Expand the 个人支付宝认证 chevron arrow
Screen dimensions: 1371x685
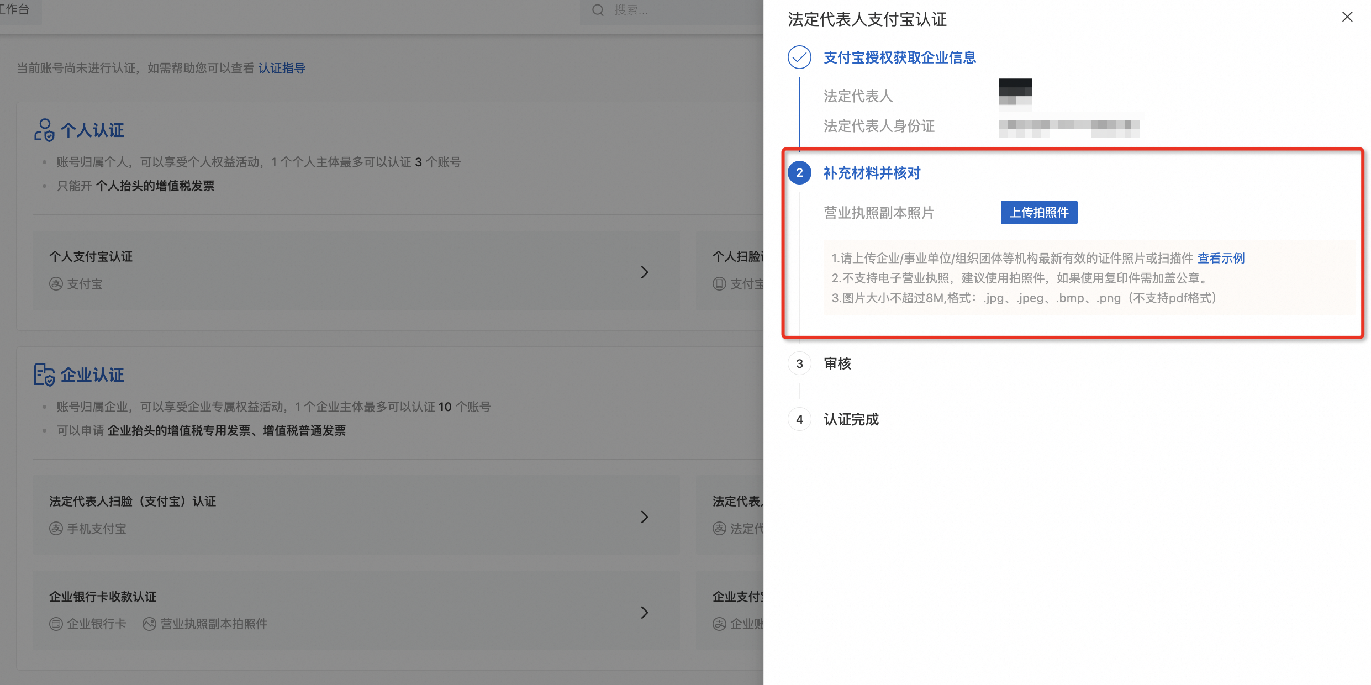point(644,272)
